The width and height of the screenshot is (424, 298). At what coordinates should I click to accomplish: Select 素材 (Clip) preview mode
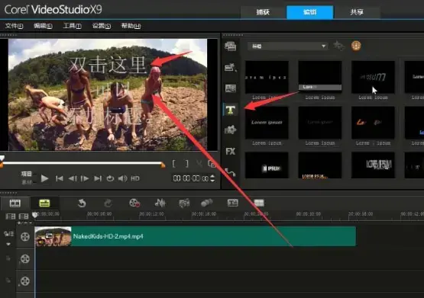pos(27,182)
